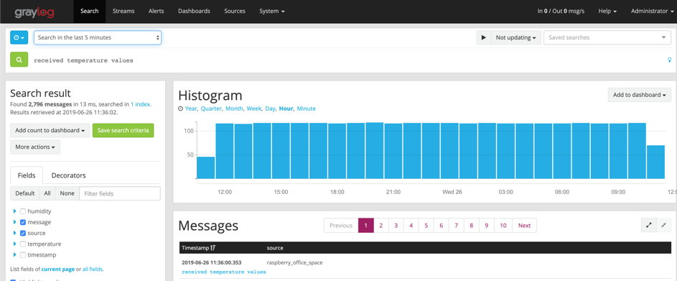Open the Saved searches dropdown
Viewport: 677px width, 281px height.
(607, 37)
